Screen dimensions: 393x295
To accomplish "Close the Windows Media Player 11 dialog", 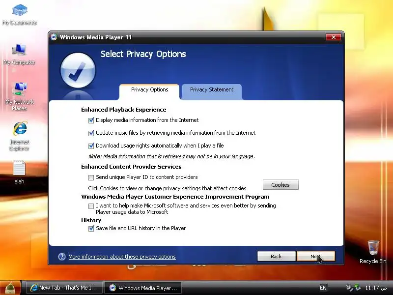I will point(334,37).
